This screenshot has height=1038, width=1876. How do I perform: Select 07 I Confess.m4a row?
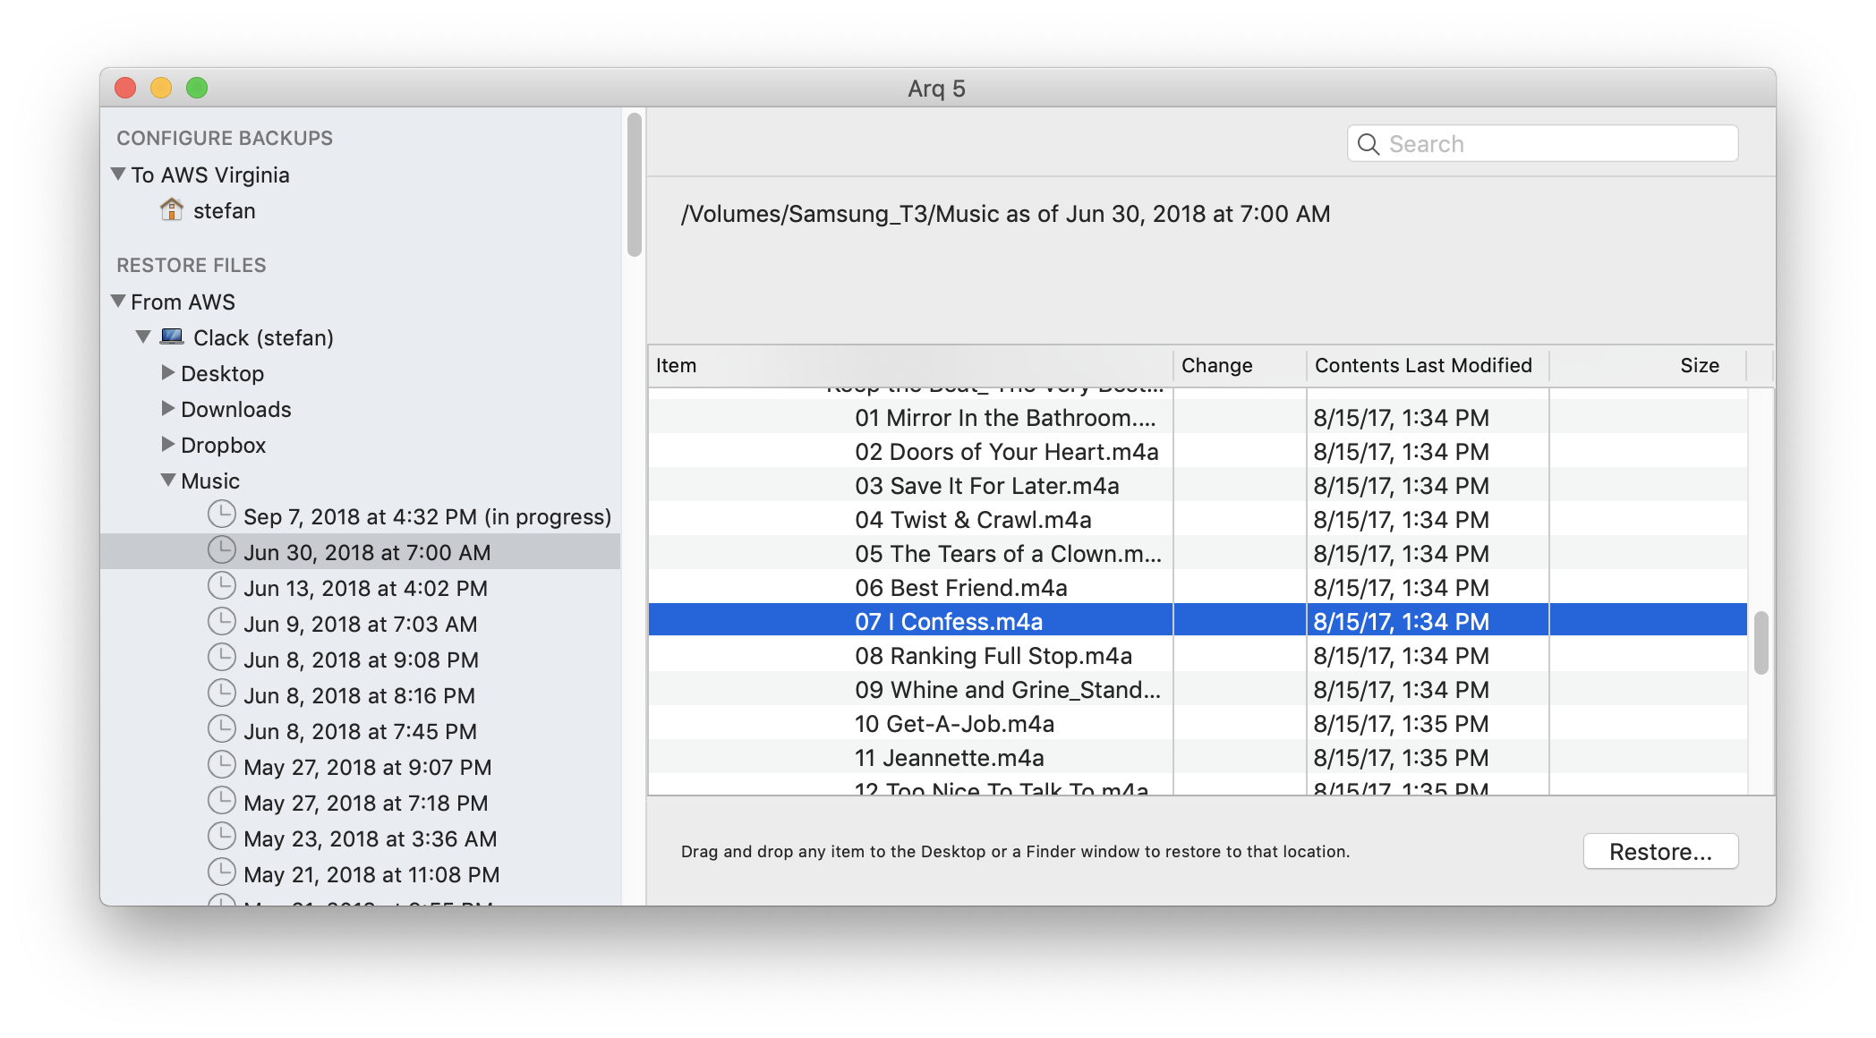pyautogui.click(x=1198, y=622)
